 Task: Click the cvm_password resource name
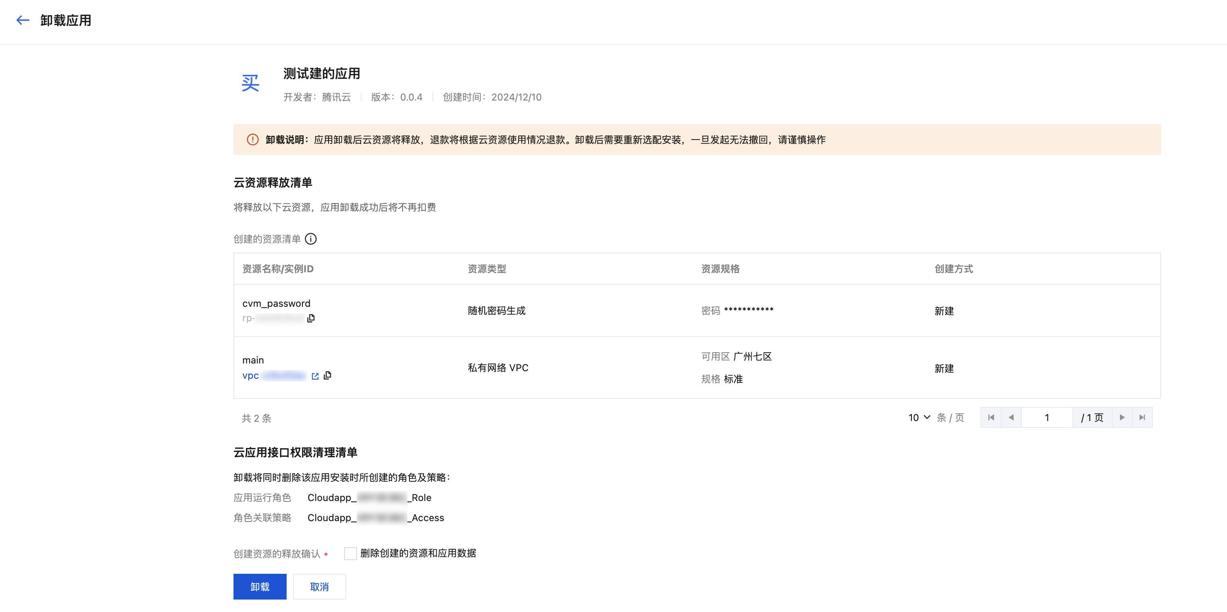pos(276,303)
